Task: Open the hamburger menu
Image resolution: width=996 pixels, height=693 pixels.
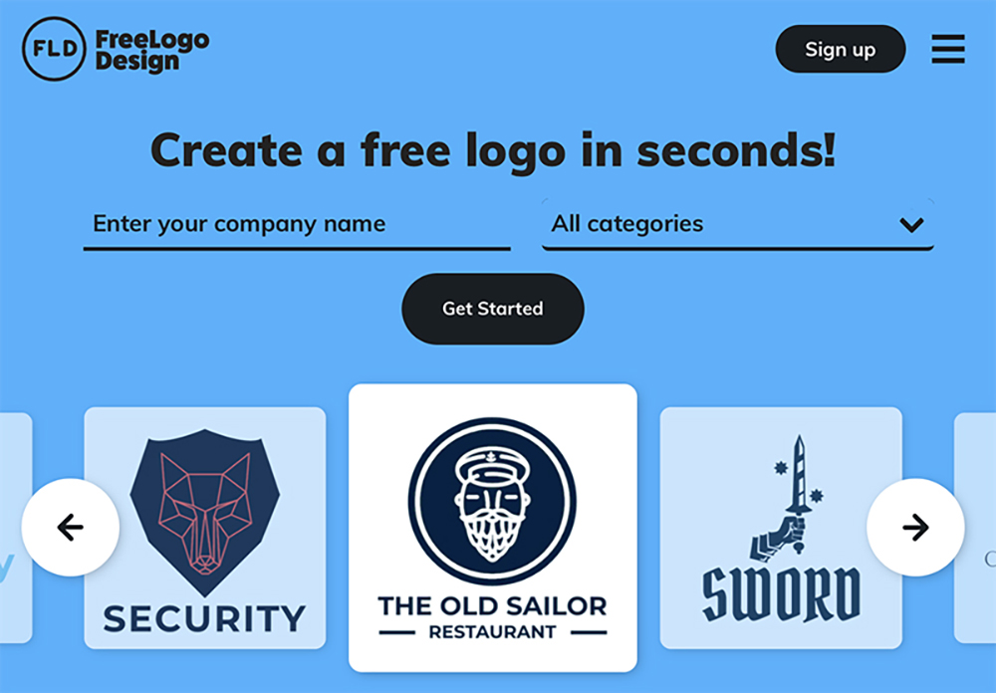Action: point(948,49)
